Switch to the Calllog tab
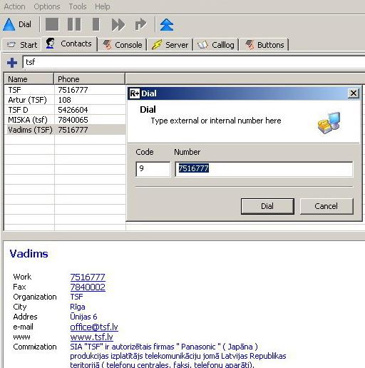 [216, 45]
